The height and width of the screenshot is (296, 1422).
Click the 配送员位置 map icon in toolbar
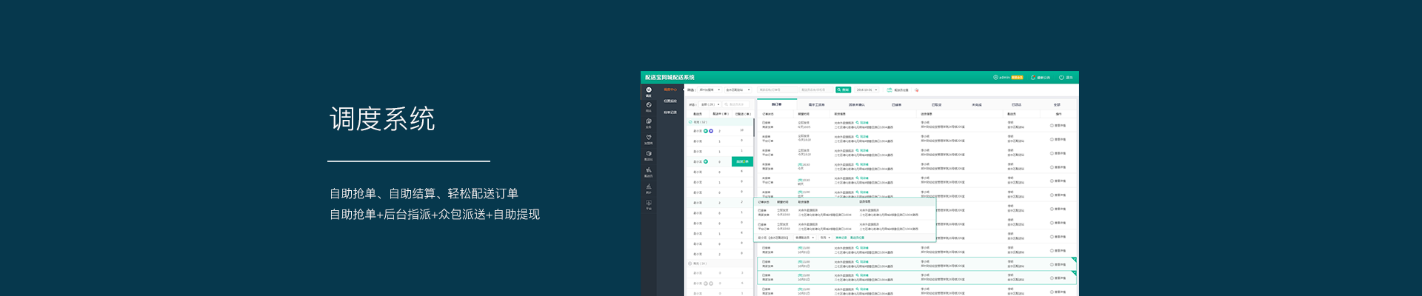coord(889,90)
